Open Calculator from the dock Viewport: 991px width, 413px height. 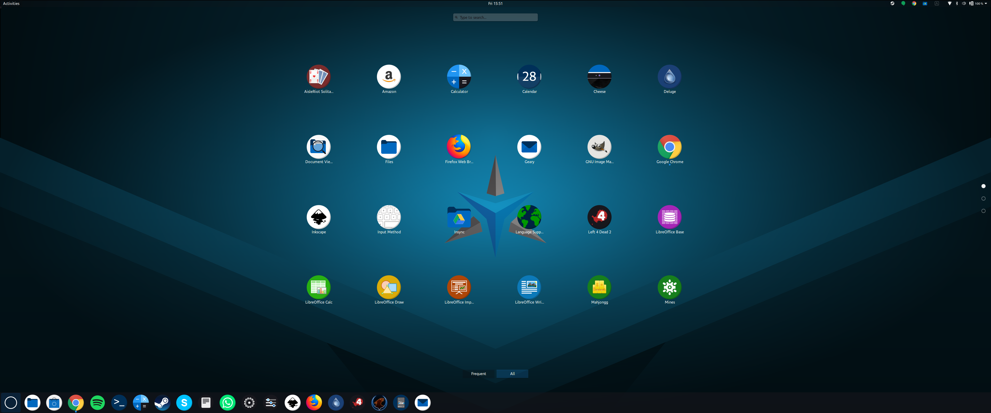[141, 403]
